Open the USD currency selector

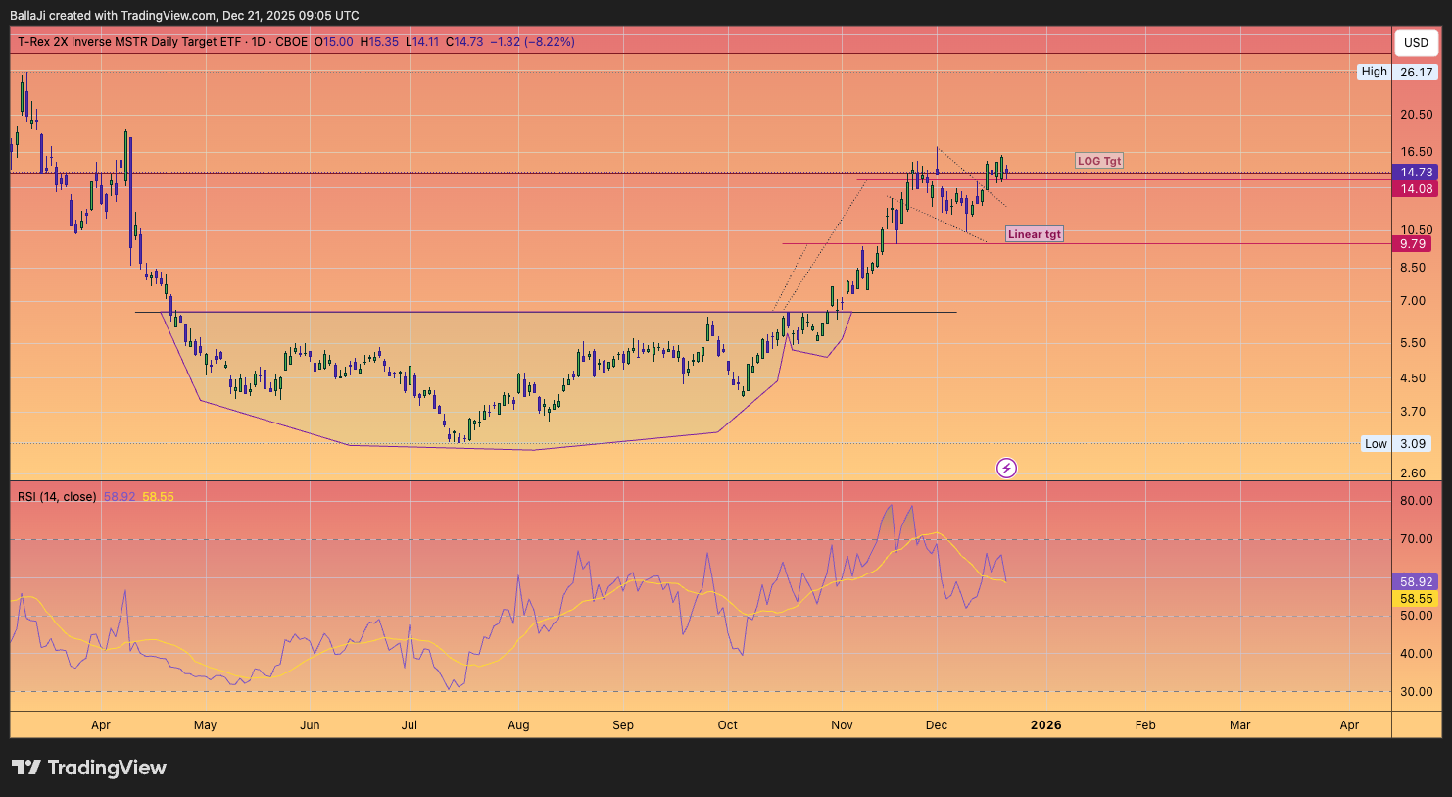click(1416, 42)
